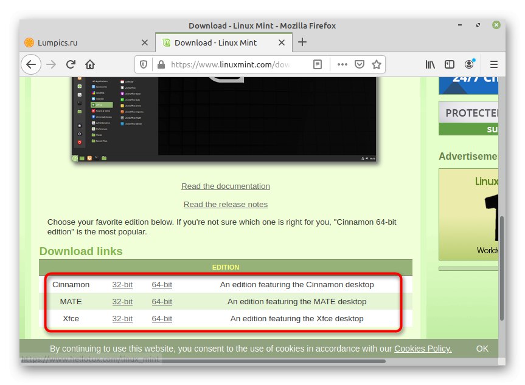This screenshot has height=385, width=525.
Task: Click the MATE edition name cell
Action: click(71, 301)
